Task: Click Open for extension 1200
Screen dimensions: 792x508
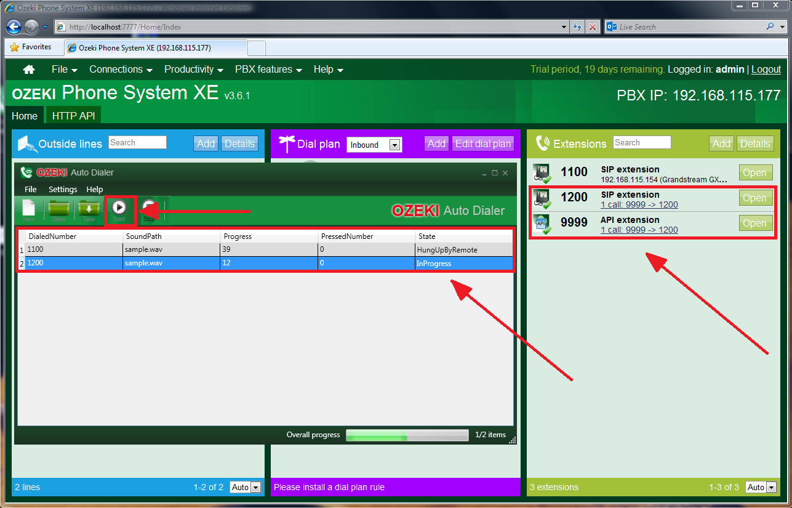Action: coord(754,198)
